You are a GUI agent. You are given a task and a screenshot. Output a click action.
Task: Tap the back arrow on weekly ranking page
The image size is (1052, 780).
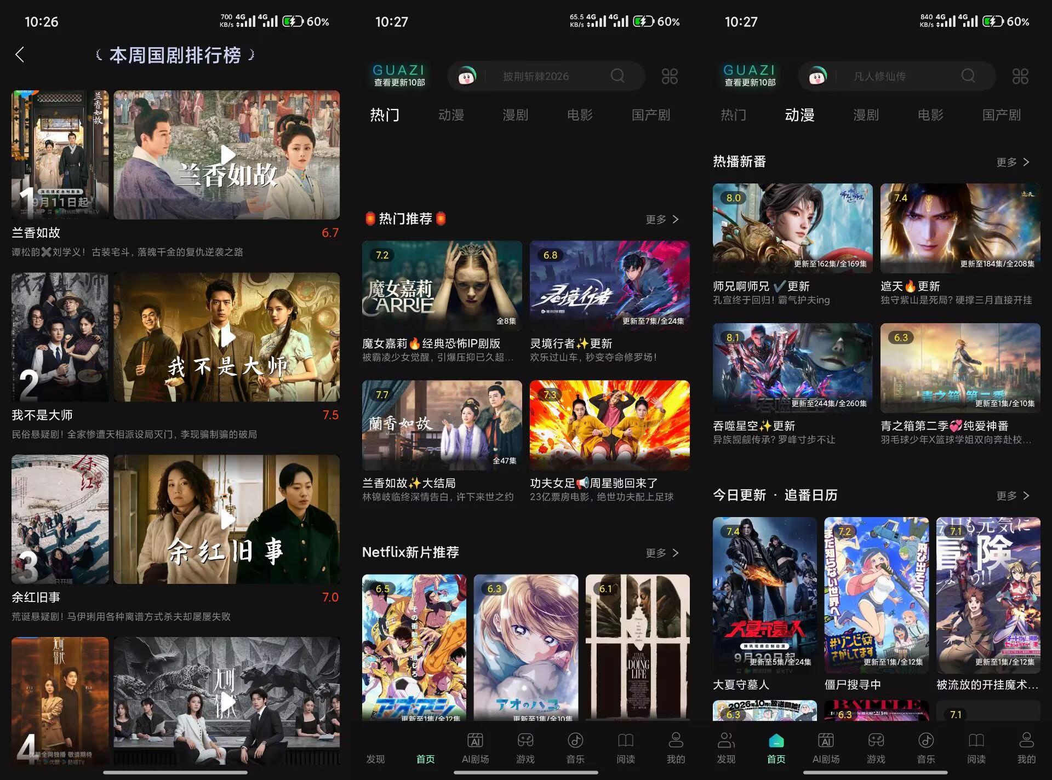pos(20,55)
